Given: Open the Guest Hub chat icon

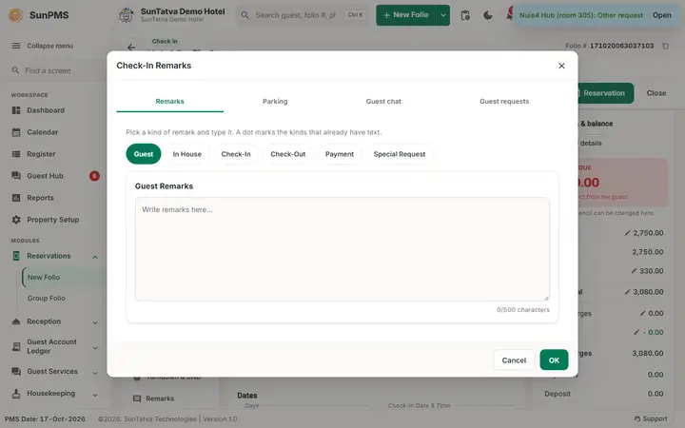Looking at the screenshot, I should (16, 176).
